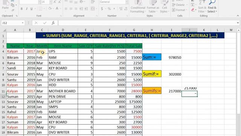The image size is (241, 136).
Task: Click Cancel X in formula bar
Action: (x=36, y=23)
